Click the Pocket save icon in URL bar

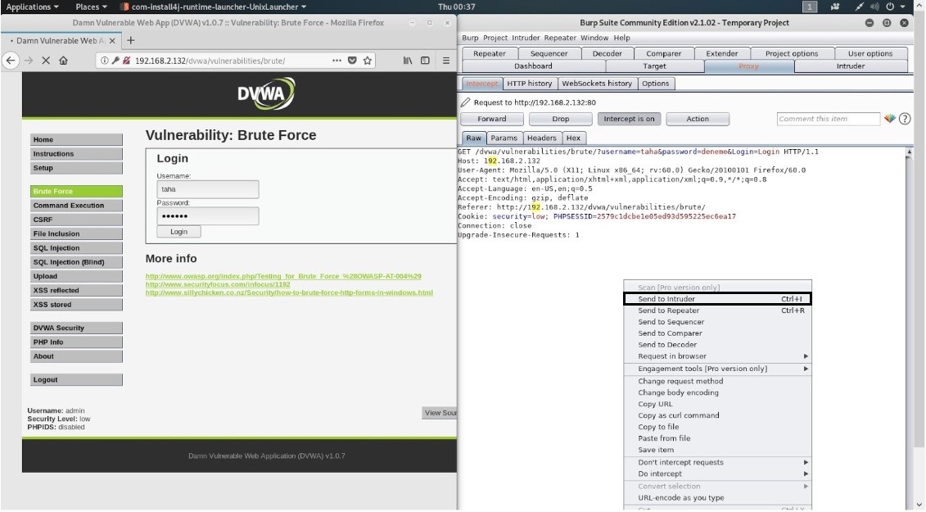pos(353,61)
